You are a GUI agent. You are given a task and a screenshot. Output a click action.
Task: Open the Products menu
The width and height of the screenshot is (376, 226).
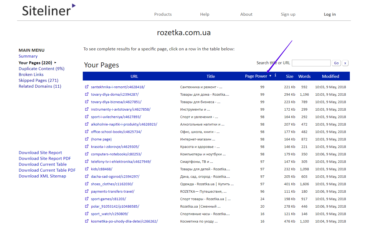(x=163, y=14)
